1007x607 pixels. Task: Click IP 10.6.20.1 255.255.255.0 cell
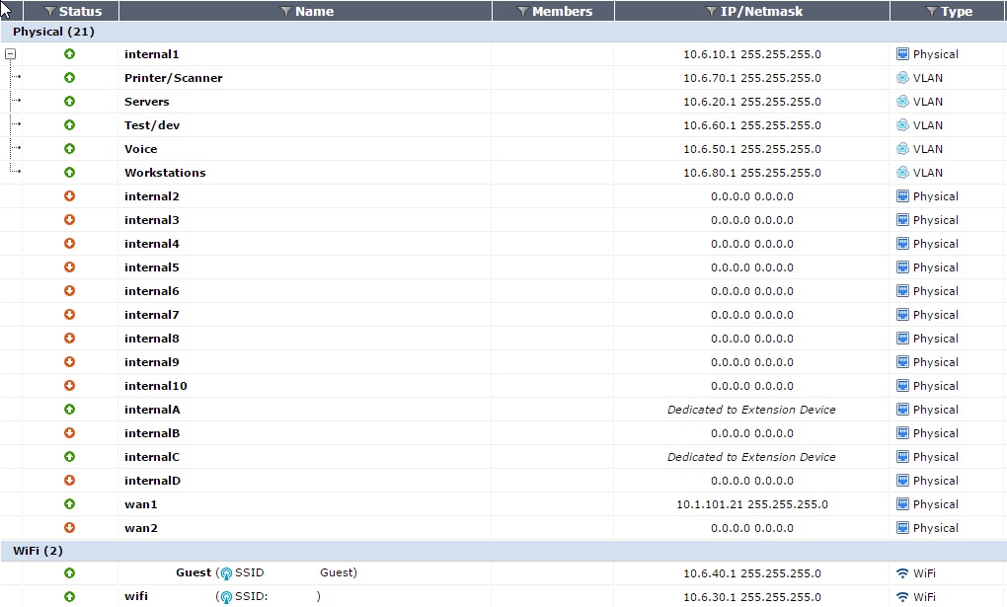click(752, 102)
